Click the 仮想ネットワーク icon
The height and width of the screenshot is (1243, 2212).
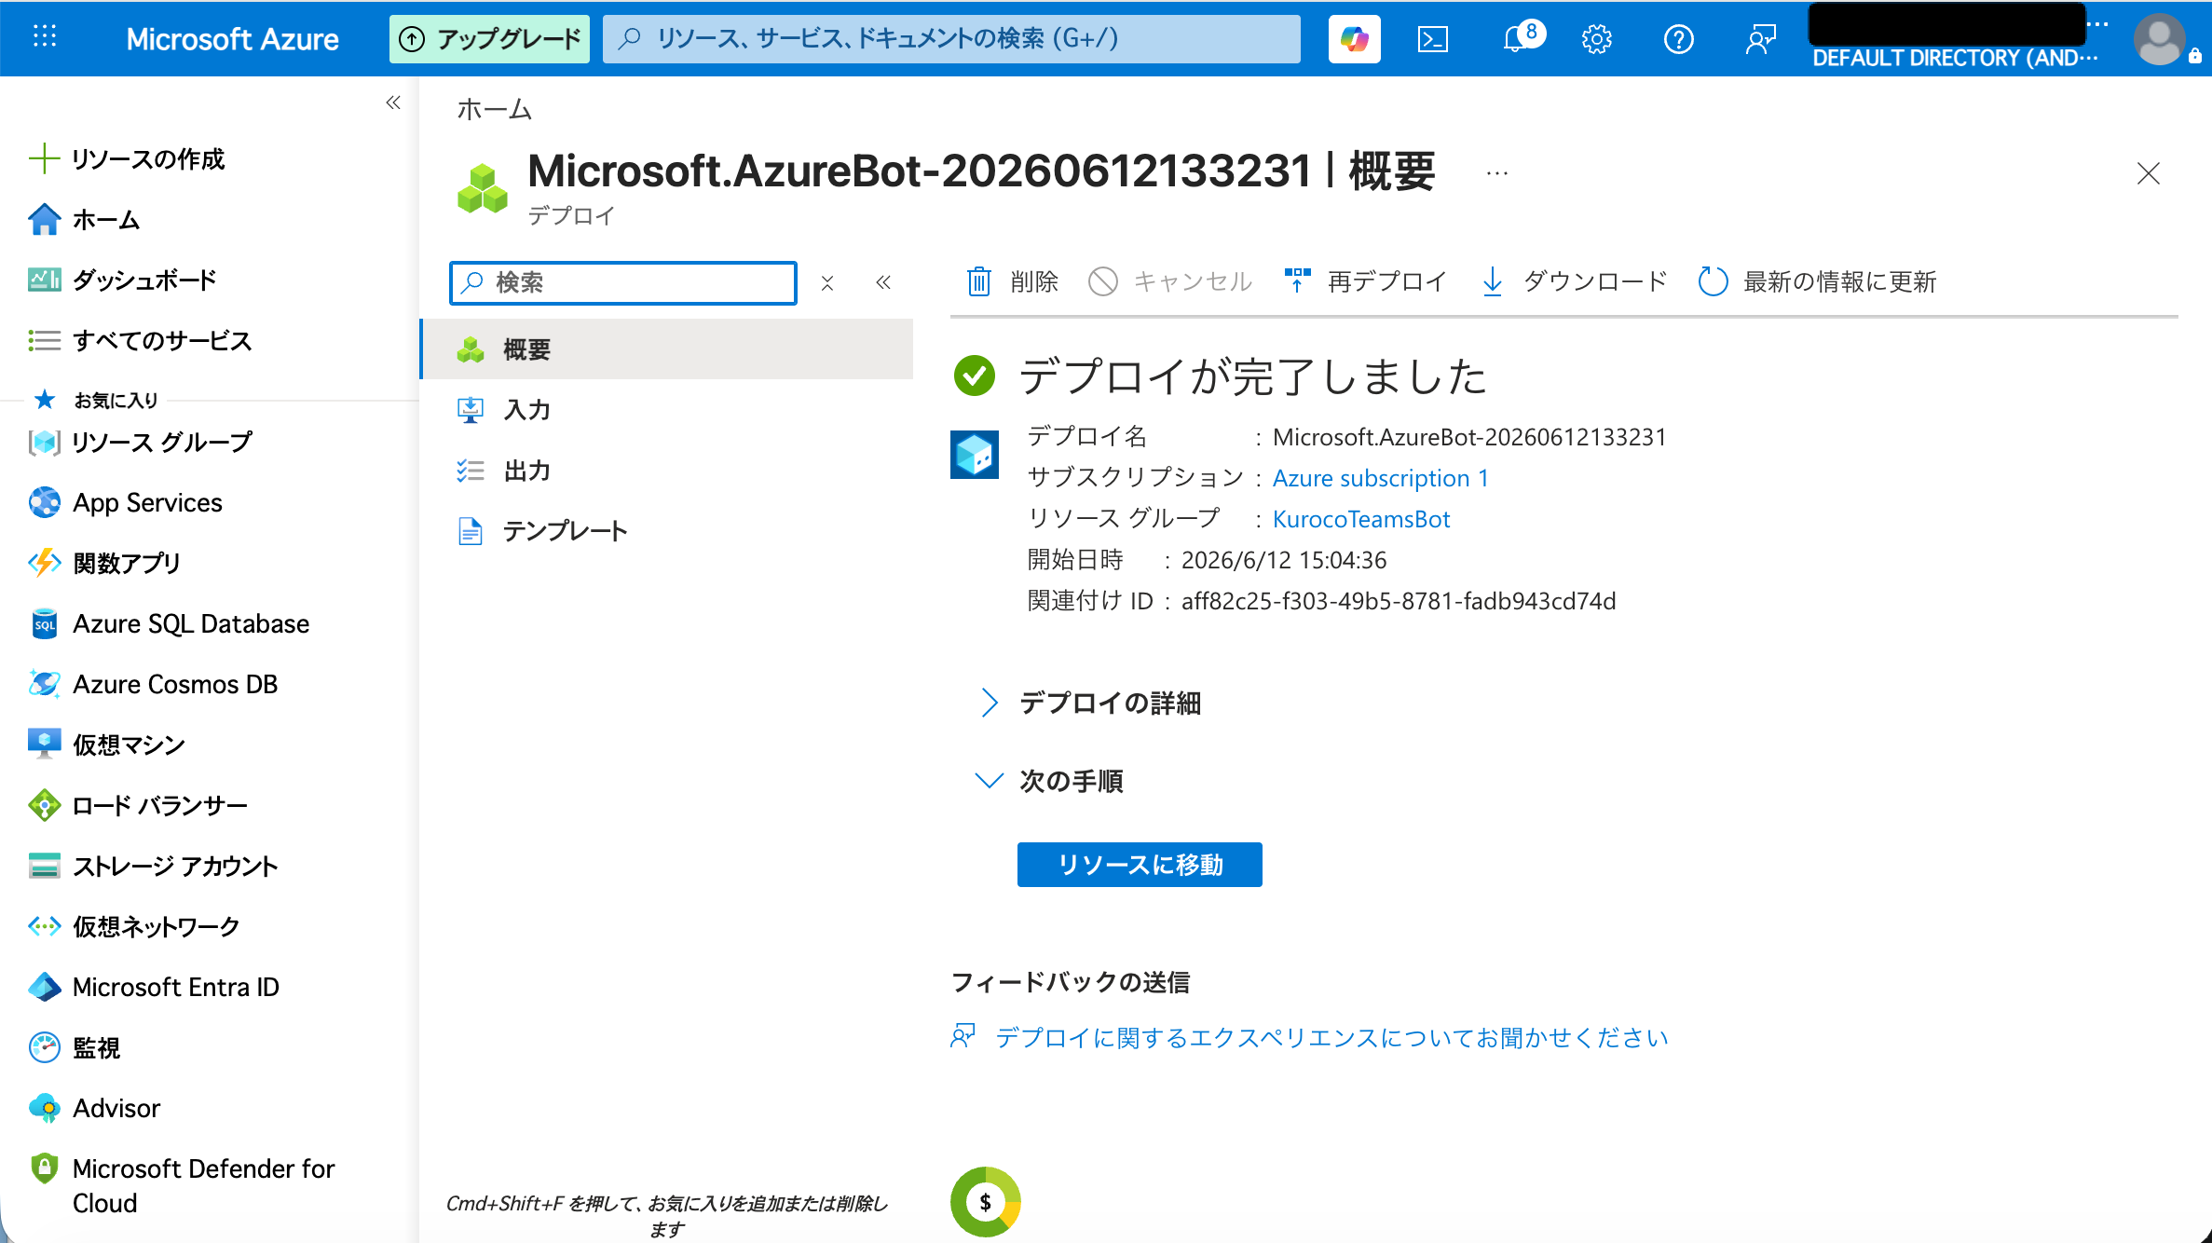coord(44,926)
